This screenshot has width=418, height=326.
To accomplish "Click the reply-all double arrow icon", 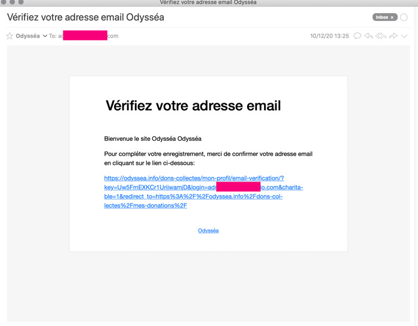I will 381,36.
